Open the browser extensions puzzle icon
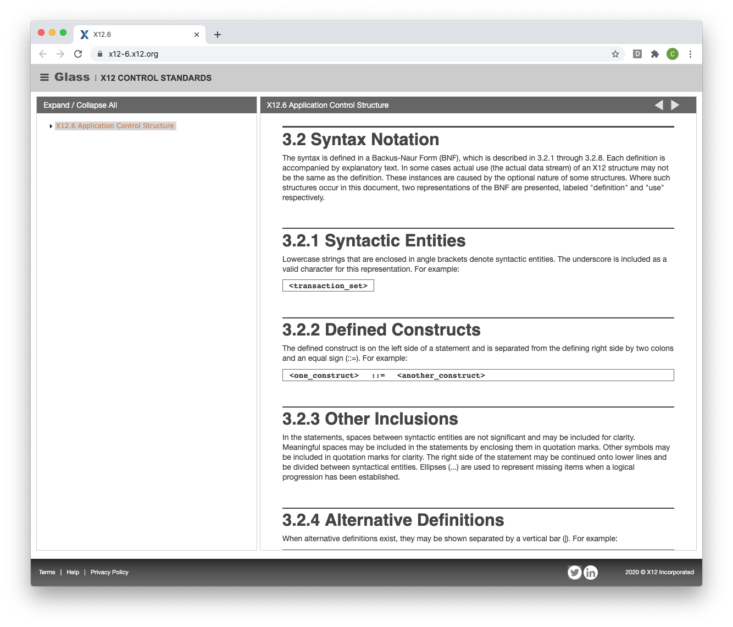Screen dimensions: 733x627 (x=654, y=54)
